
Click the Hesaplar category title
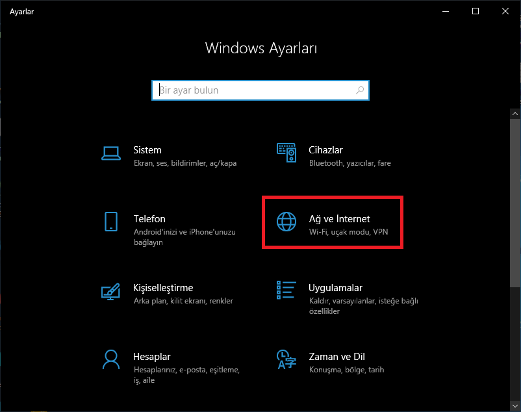151,357
